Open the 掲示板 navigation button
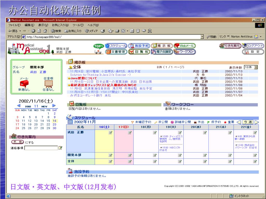The image size is (266, 199). point(162,46)
